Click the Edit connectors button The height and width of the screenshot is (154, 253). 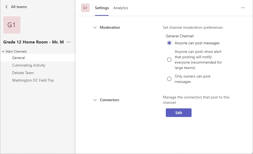pyautogui.click(x=179, y=113)
